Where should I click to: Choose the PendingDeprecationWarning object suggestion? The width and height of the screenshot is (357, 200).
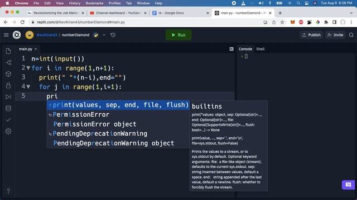(118, 143)
